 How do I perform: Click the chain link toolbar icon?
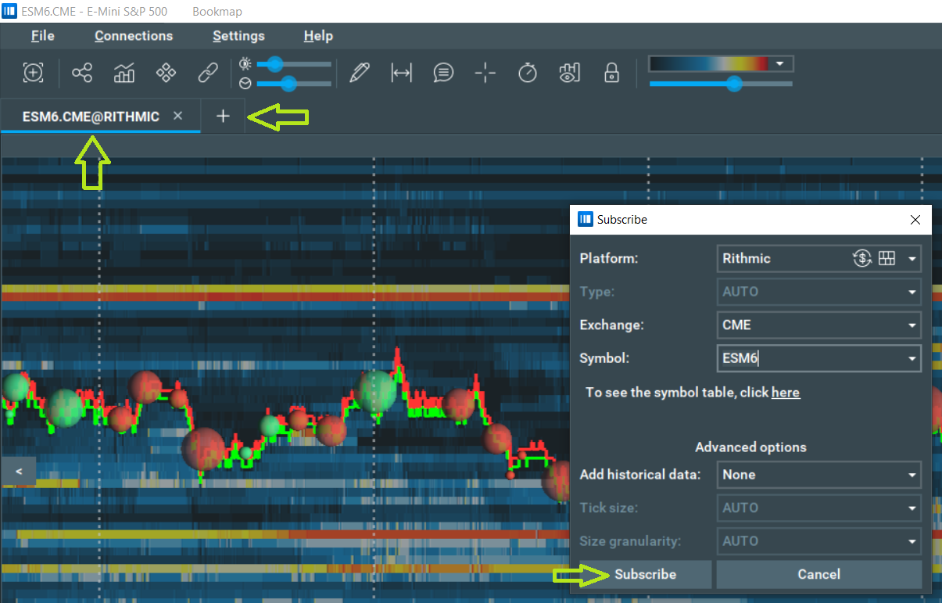click(x=207, y=74)
